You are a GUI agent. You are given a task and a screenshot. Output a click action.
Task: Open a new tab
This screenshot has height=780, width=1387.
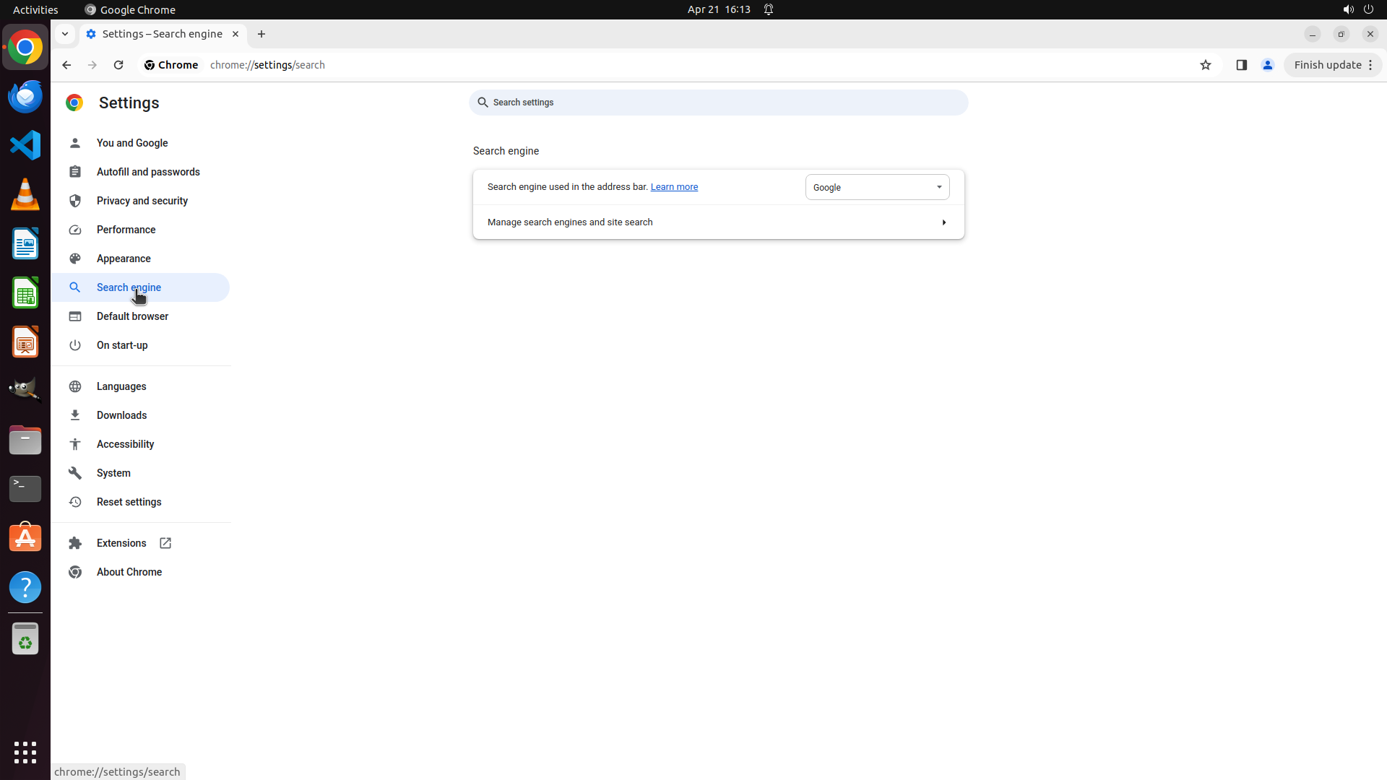coord(262,34)
